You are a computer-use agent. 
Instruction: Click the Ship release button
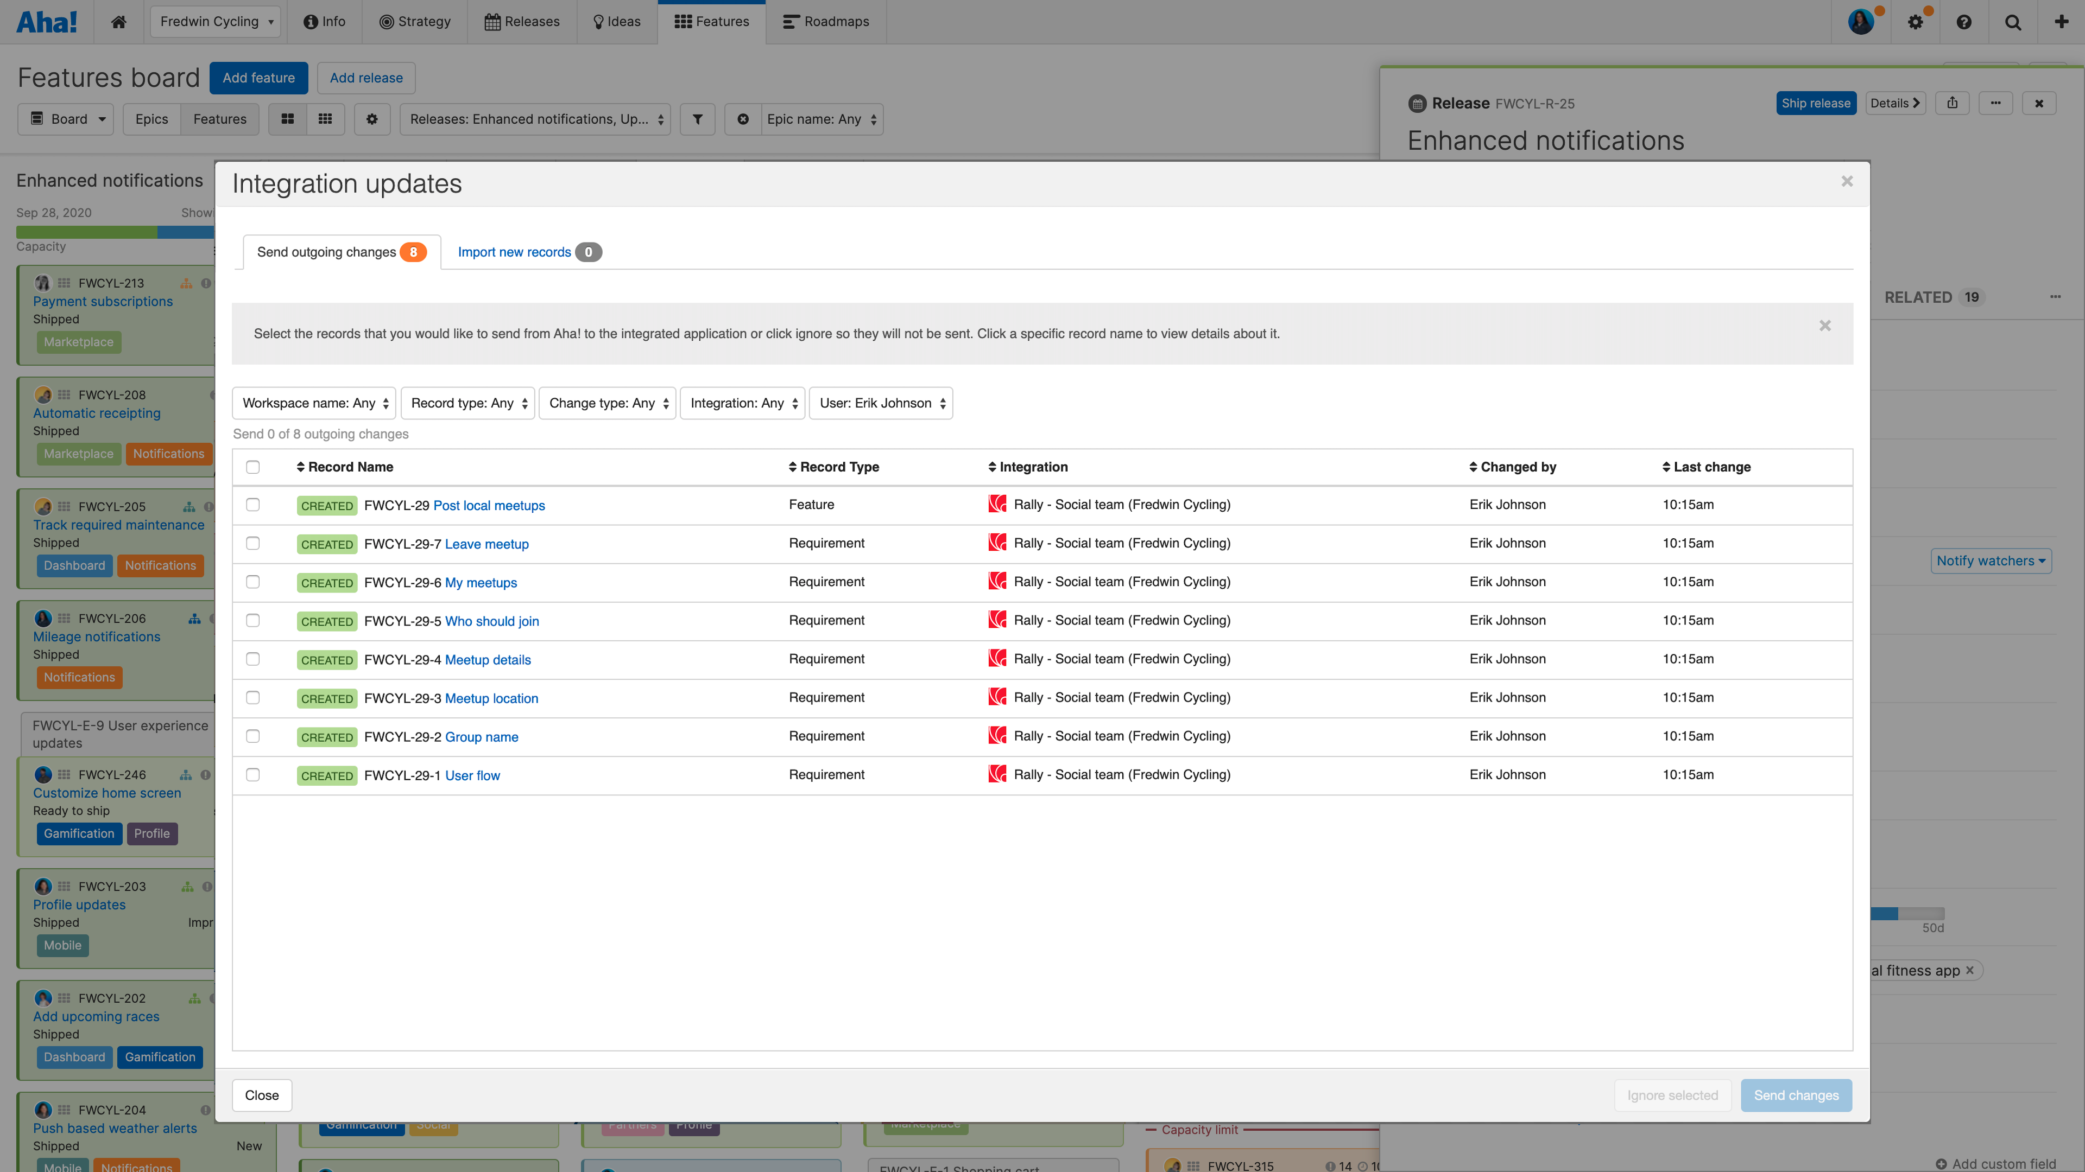pyautogui.click(x=1816, y=103)
